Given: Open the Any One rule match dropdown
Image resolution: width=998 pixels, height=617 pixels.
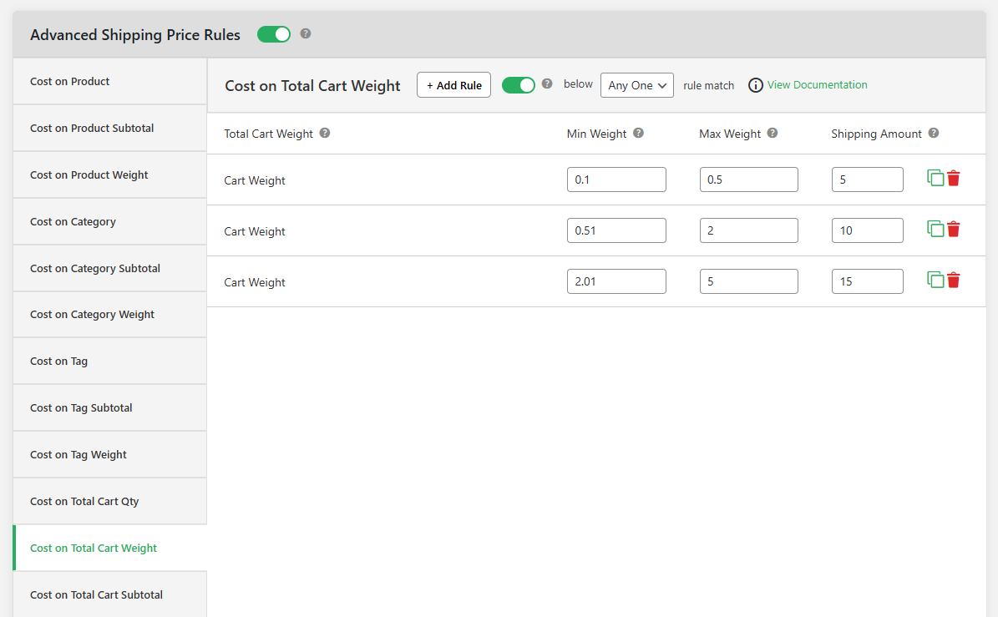Looking at the screenshot, I should (x=636, y=85).
